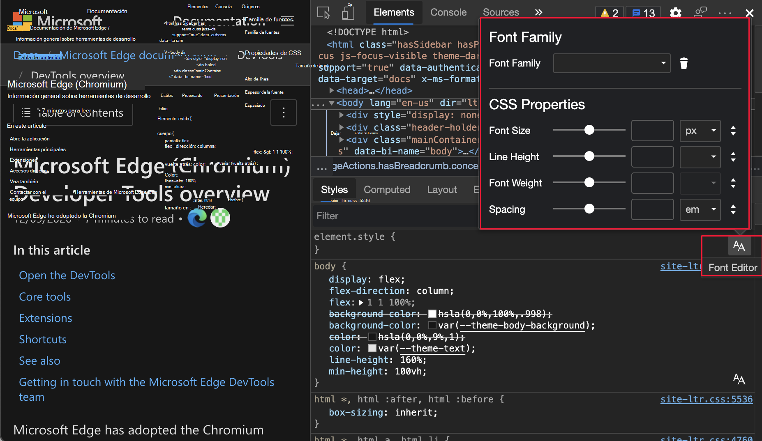The height and width of the screenshot is (441, 762).
Task: Click the Font Size value input
Action: pos(652,131)
